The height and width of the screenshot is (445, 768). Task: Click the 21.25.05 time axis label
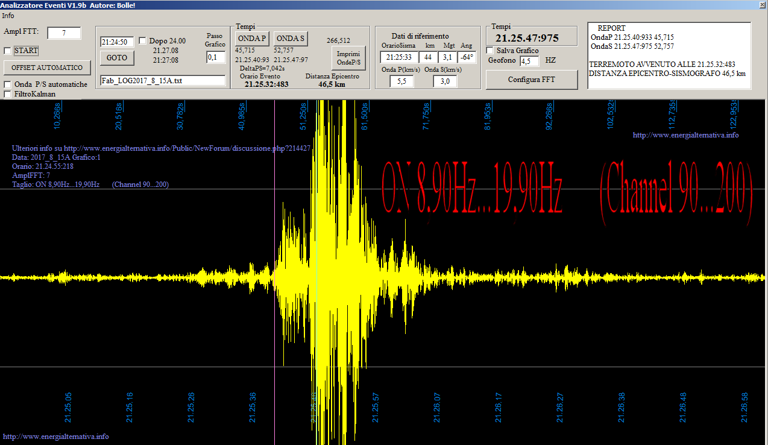68,408
